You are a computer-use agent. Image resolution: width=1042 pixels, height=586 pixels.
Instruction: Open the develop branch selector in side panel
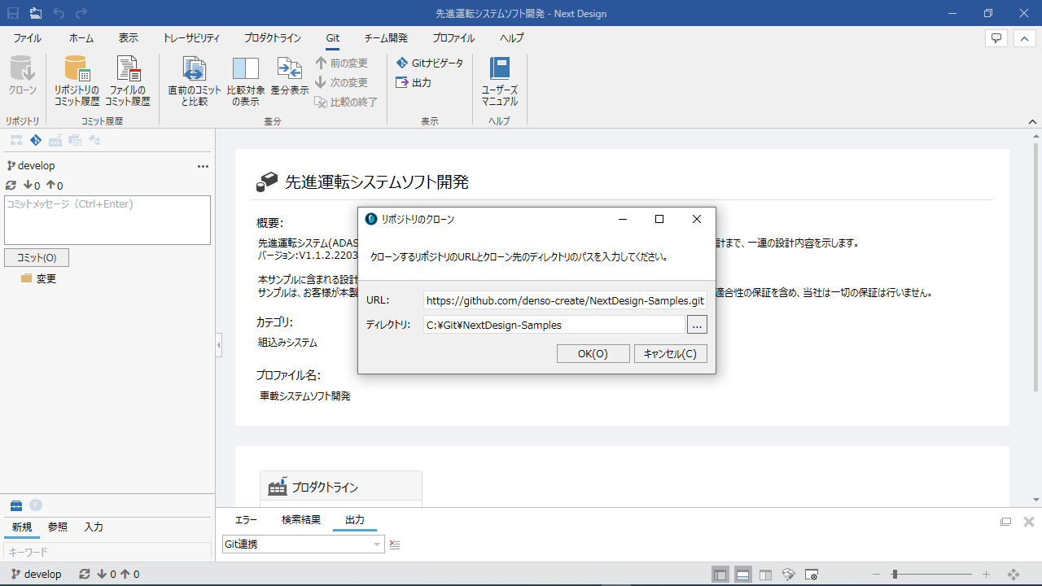point(31,165)
